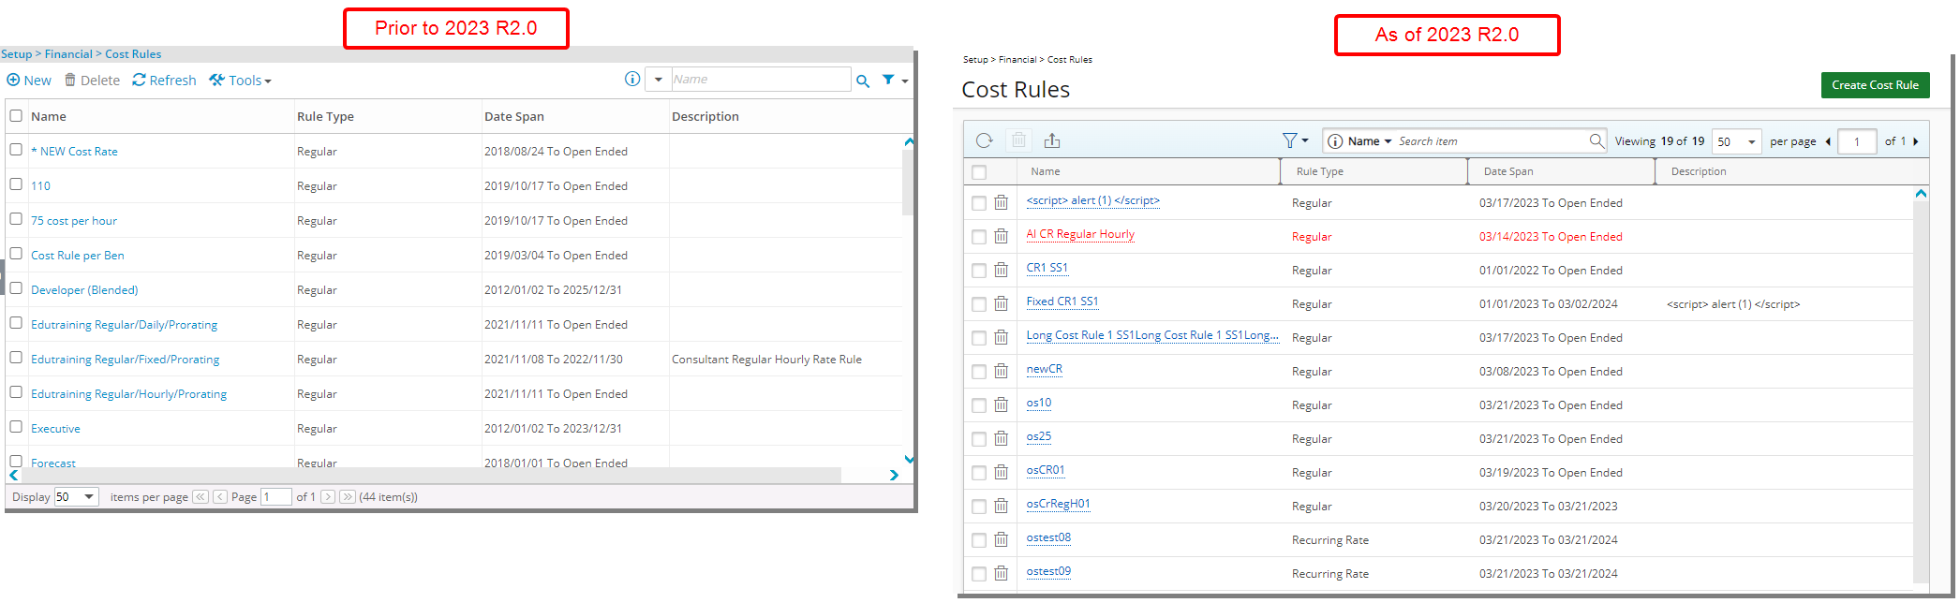Click the search magnifier icon in new toolbar
This screenshot has width=1960, height=603.
point(1596,140)
